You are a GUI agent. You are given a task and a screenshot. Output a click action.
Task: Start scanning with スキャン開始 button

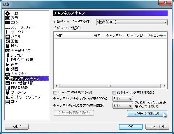tap(147, 113)
